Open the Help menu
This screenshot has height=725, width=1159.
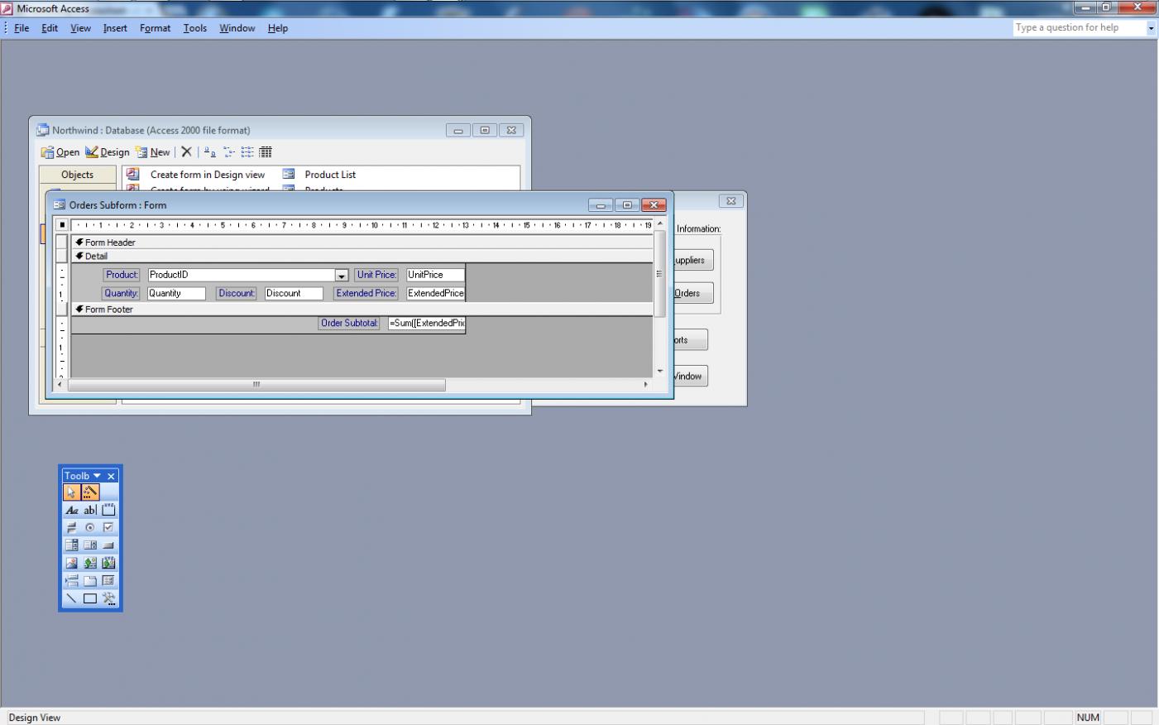(278, 28)
